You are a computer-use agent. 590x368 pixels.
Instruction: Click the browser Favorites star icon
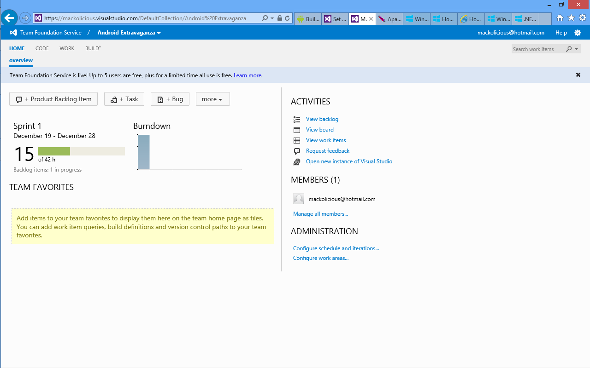[x=571, y=18]
